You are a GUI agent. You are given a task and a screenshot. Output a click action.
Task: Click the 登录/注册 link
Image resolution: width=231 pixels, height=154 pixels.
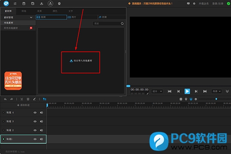tap(218, 3)
